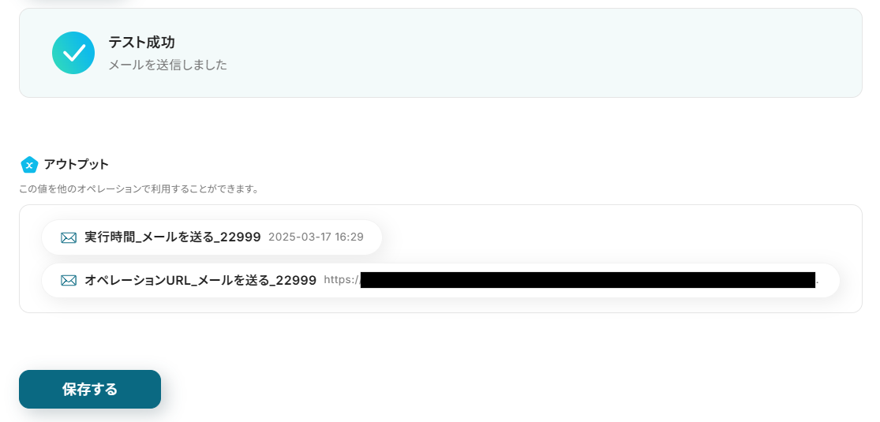880x422 pixels.
Task: Open the https operation URL value
Action: 571,280
